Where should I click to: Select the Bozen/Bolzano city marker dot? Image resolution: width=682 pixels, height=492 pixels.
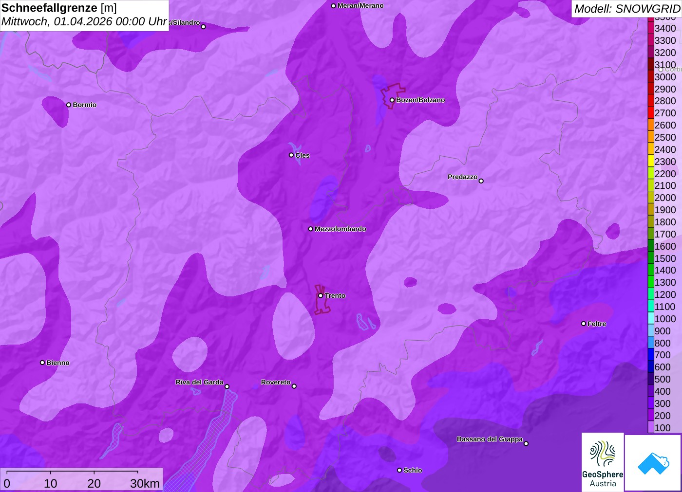click(392, 100)
